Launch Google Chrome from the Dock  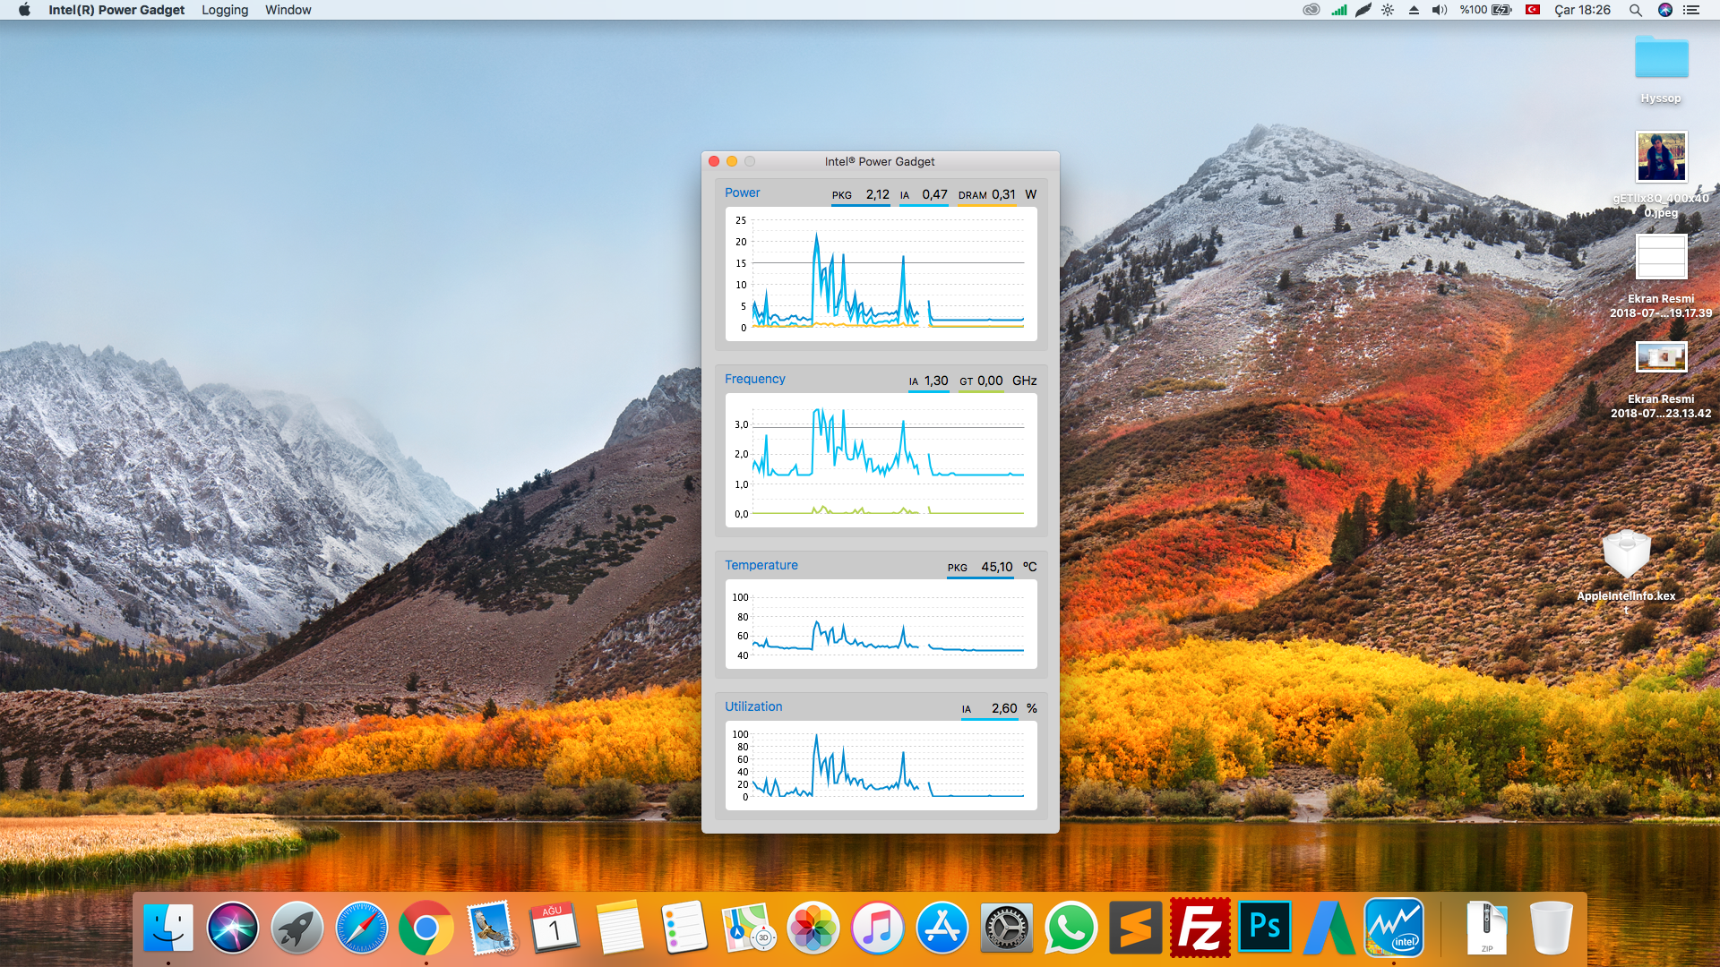[x=426, y=928]
